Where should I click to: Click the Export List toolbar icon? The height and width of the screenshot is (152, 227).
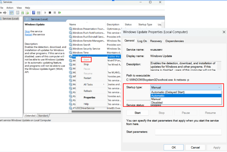click(x=27, y=13)
